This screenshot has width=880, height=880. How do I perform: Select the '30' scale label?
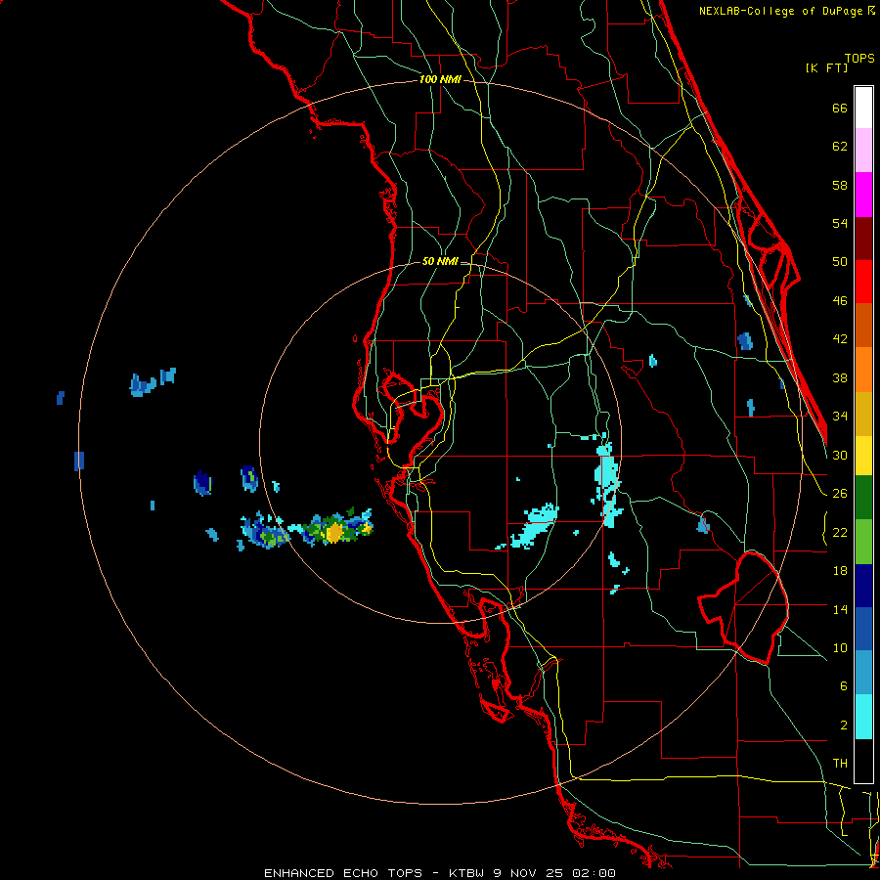840,455
